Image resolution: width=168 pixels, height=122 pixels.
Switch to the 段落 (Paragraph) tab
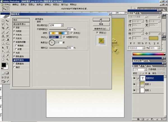pos(137,13)
